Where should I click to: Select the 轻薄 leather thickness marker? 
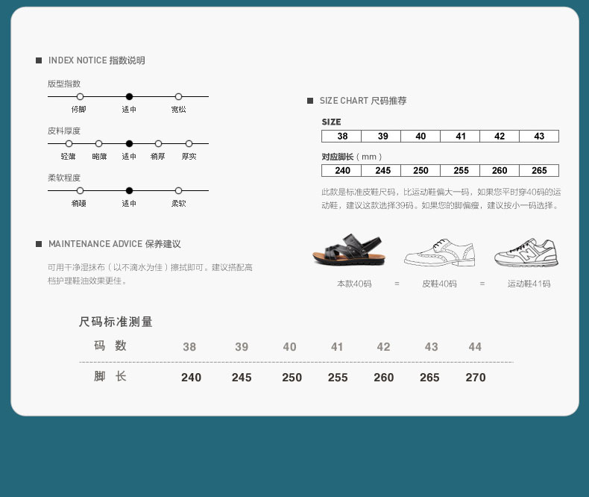pos(69,143)
